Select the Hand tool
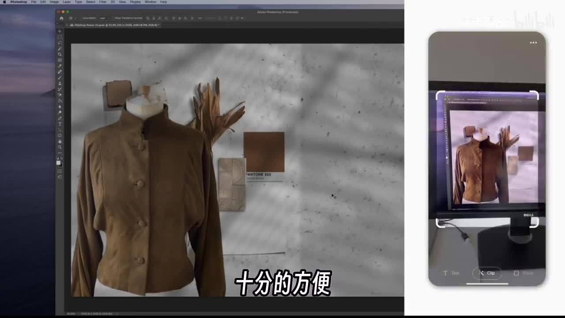The width and height of the screenshot is (565, 318). coord(60,141)
